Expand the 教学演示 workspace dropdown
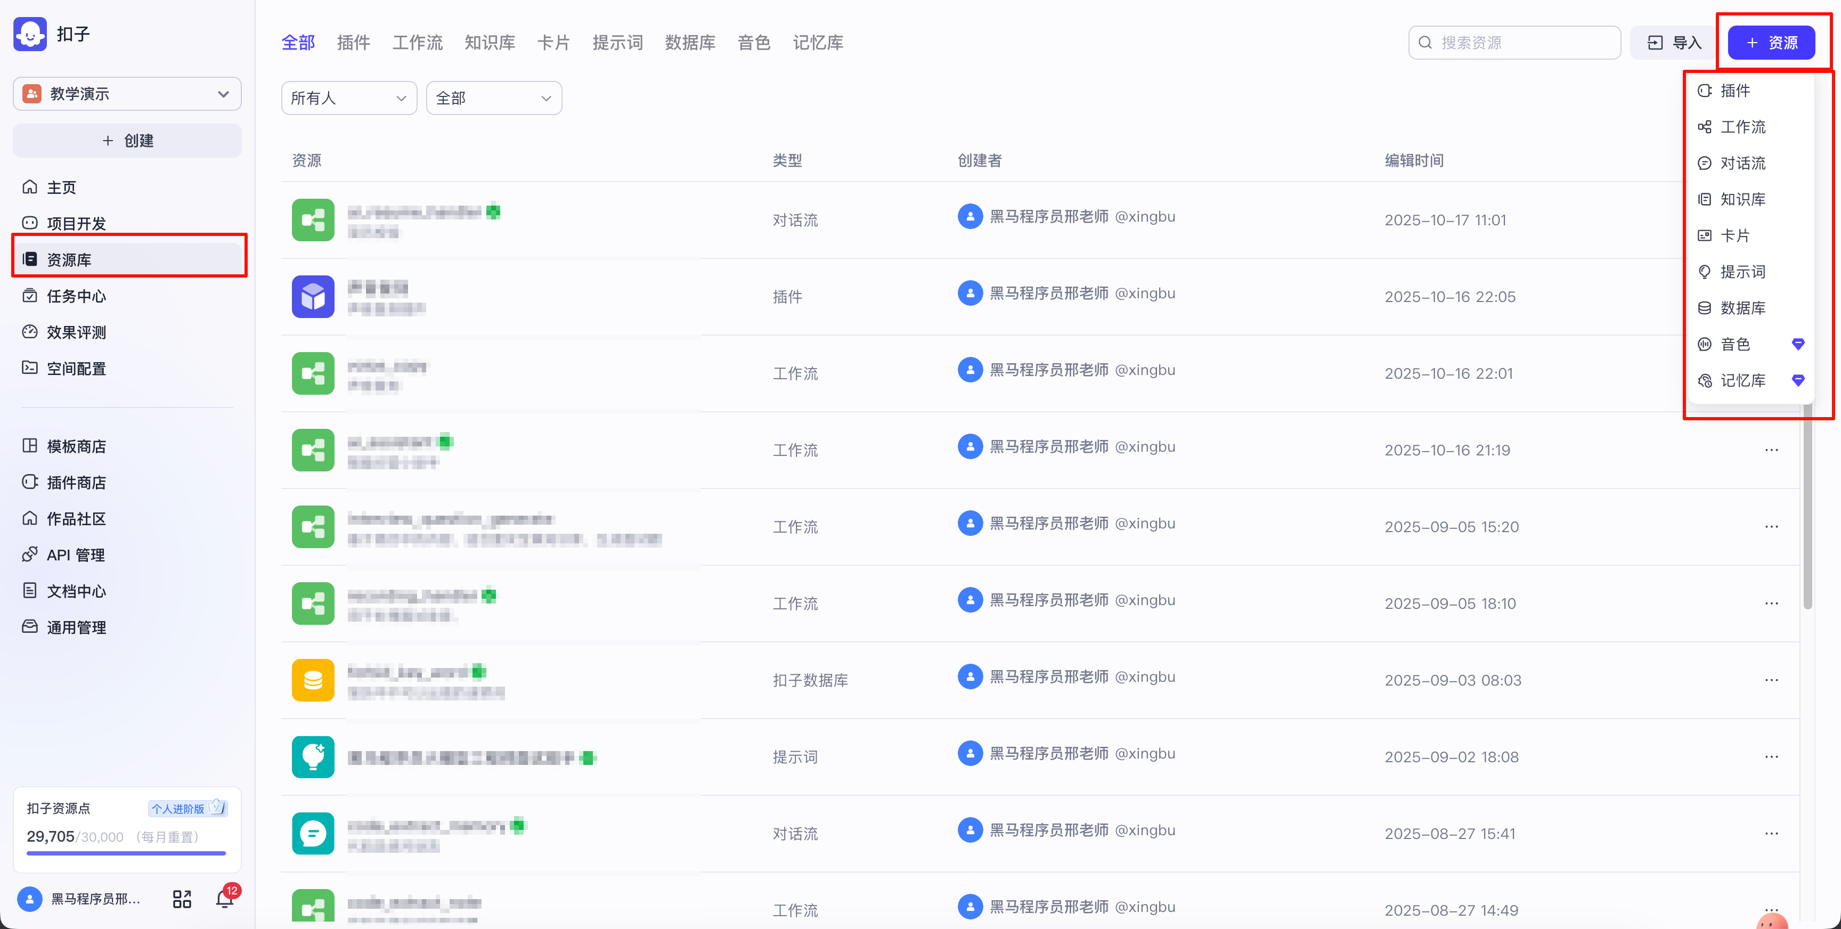1841x929 pixels. pos(126,94)
